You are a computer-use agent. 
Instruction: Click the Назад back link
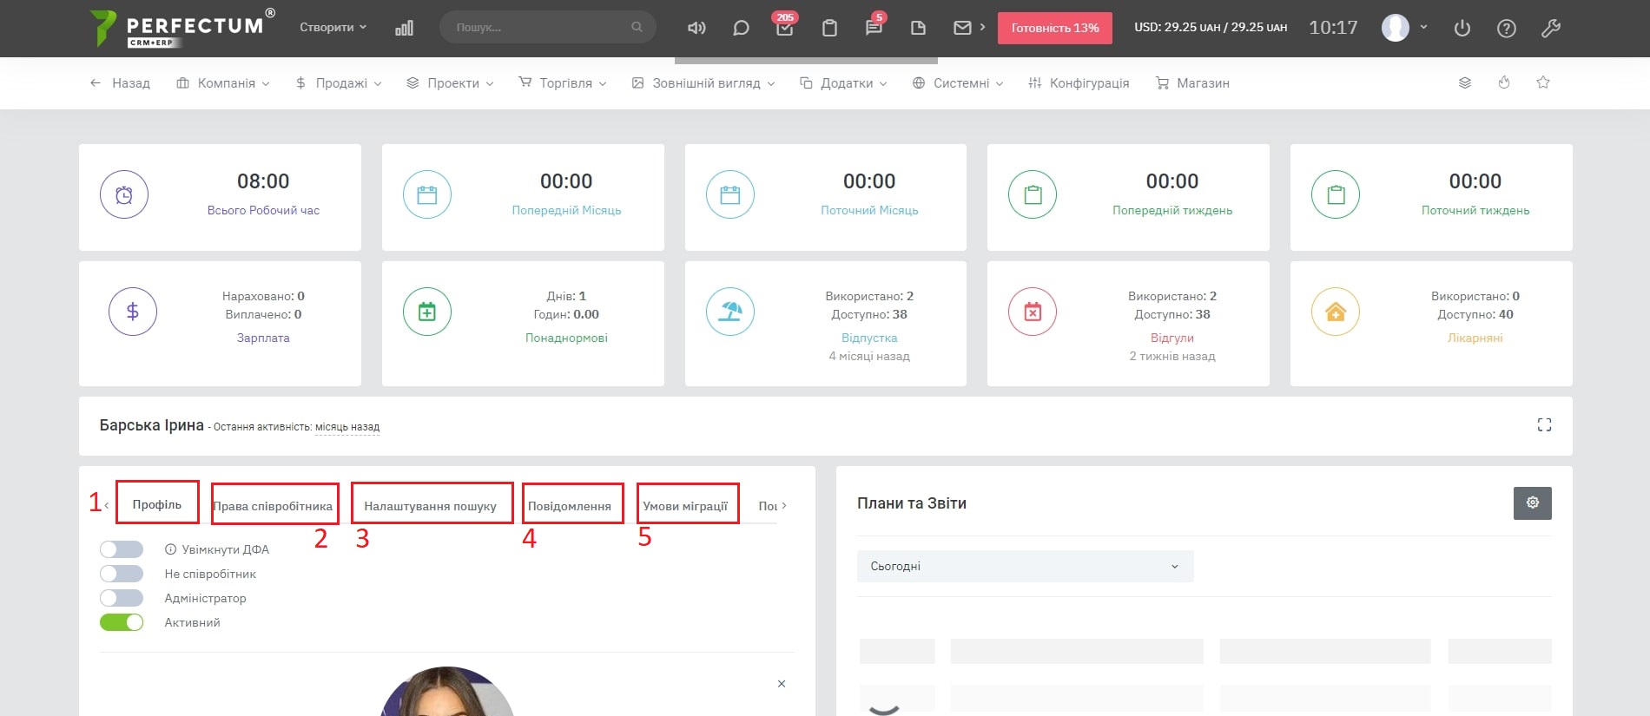coord(121,83)
